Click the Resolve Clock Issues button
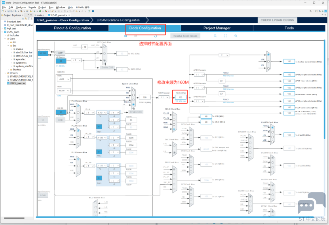 click(185, 36)
